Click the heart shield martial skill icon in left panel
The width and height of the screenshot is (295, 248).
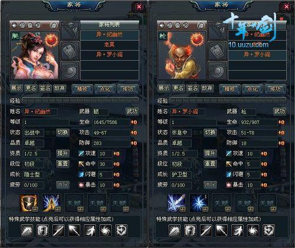click(121, 230)
